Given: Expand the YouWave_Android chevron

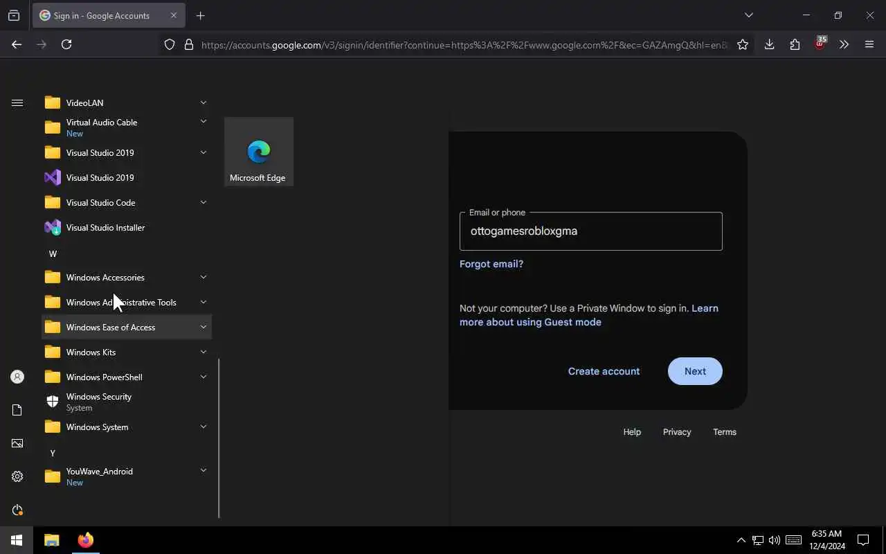Looking at the screenshot, I should pos(203,470).
